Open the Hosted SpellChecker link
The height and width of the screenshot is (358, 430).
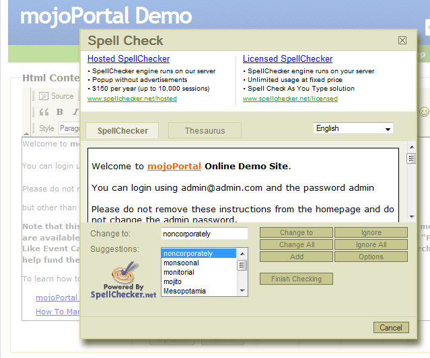129,58
